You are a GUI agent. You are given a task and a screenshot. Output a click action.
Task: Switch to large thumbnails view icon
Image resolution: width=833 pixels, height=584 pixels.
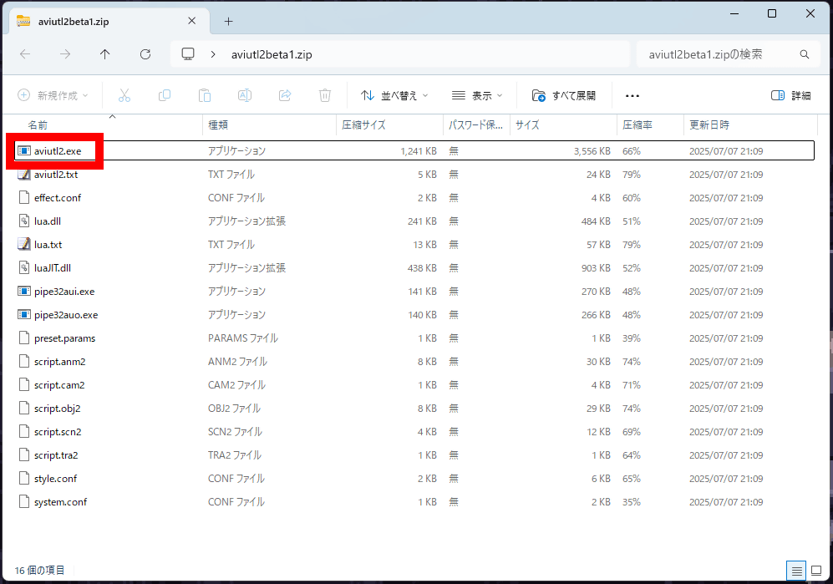click(816, 571)
